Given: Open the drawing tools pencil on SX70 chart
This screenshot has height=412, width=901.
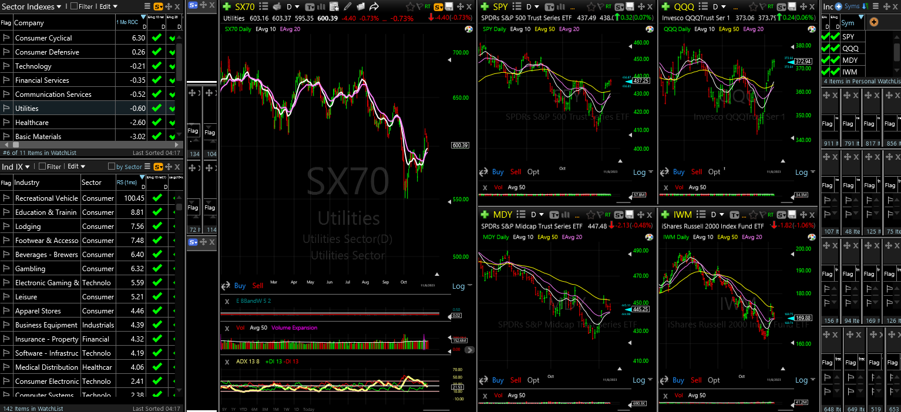Looking at the screenshot, I should point(347,6).
